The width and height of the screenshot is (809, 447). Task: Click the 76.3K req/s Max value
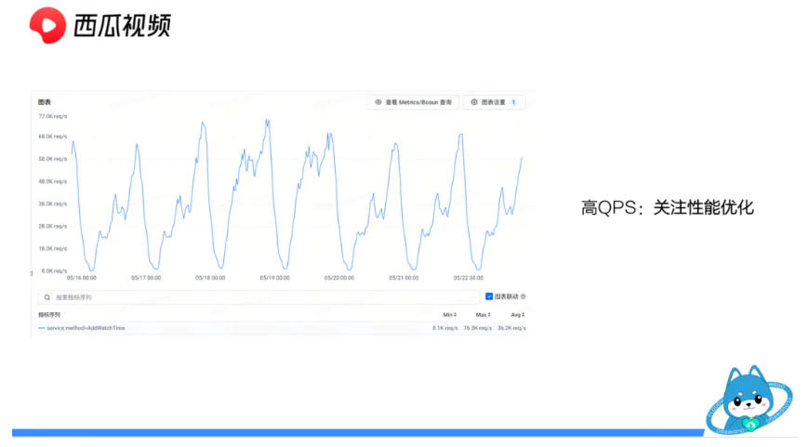click(477, 328)
